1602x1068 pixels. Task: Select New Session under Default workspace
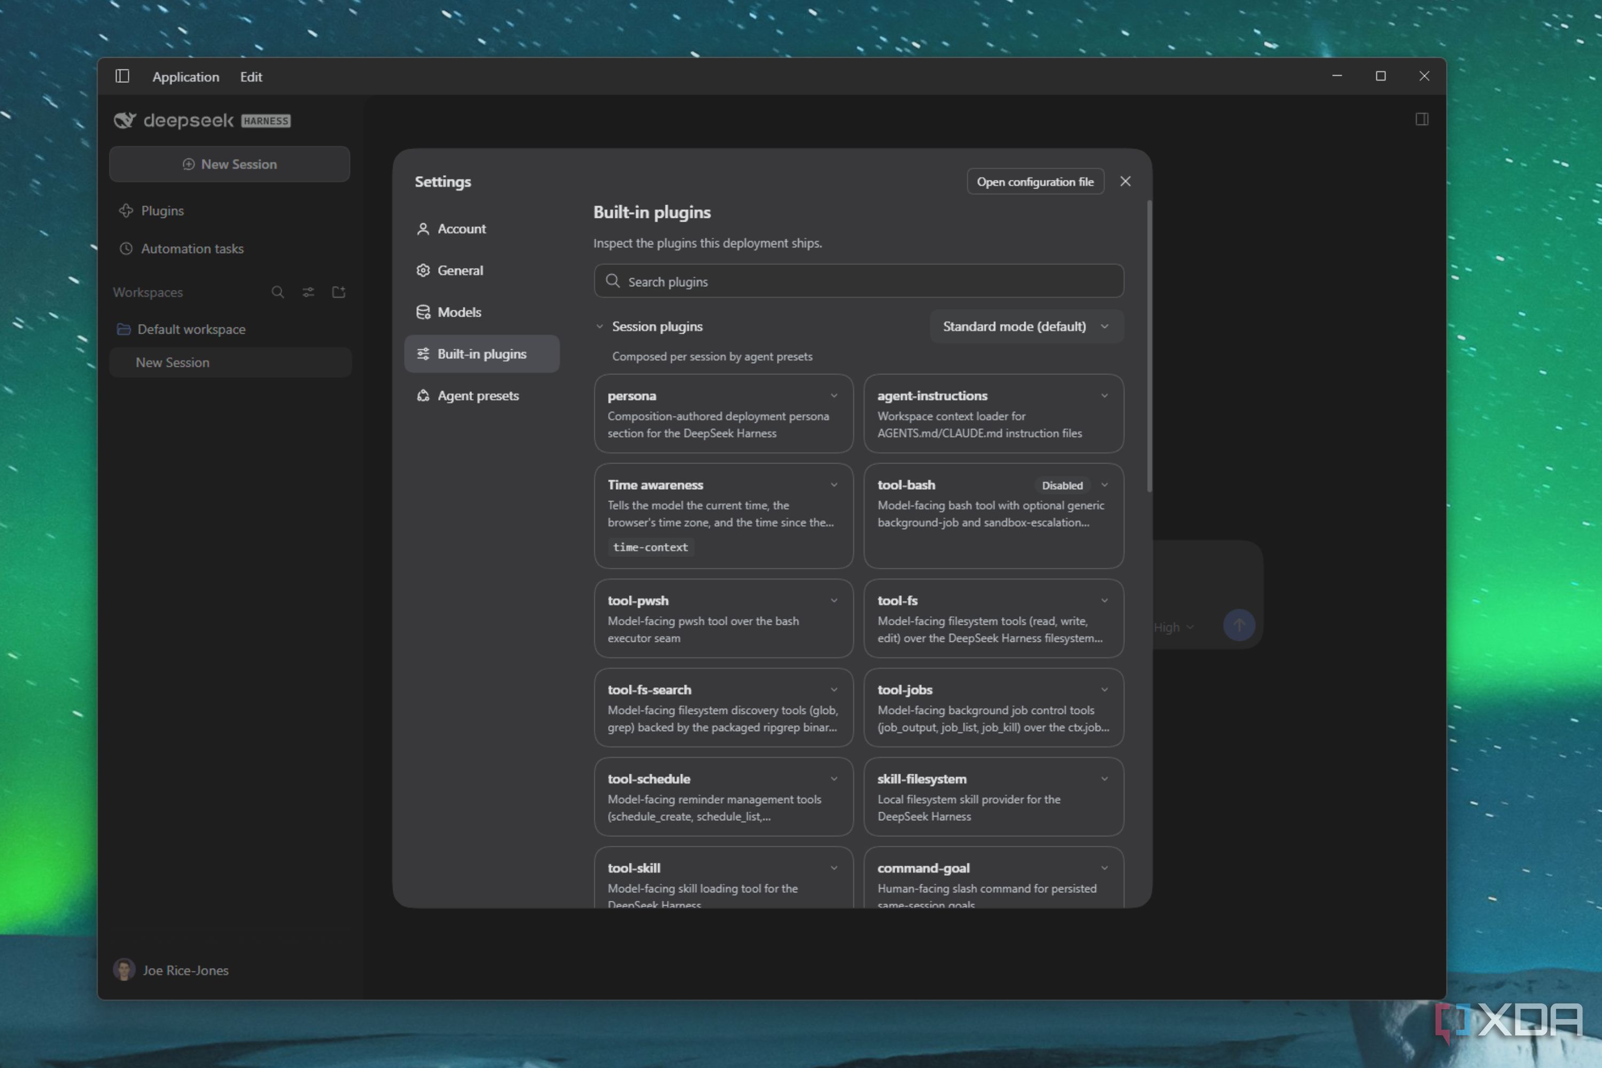[x=230, y=363]
